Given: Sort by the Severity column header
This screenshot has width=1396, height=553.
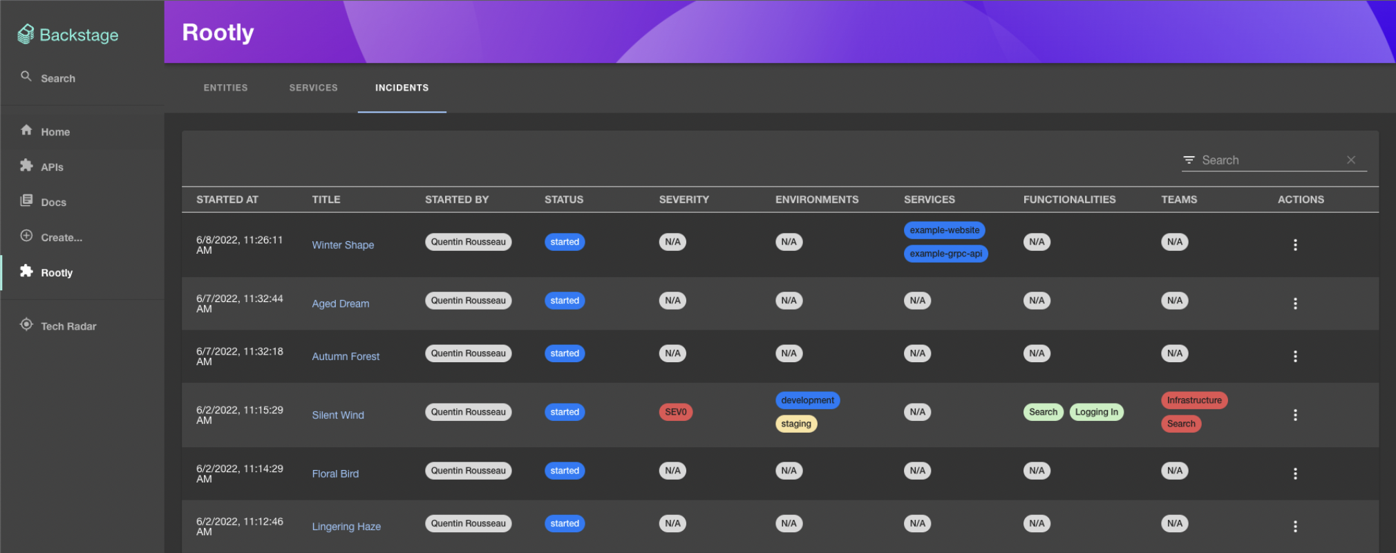Looking at the screenshot, I should [x=684, y=199].
